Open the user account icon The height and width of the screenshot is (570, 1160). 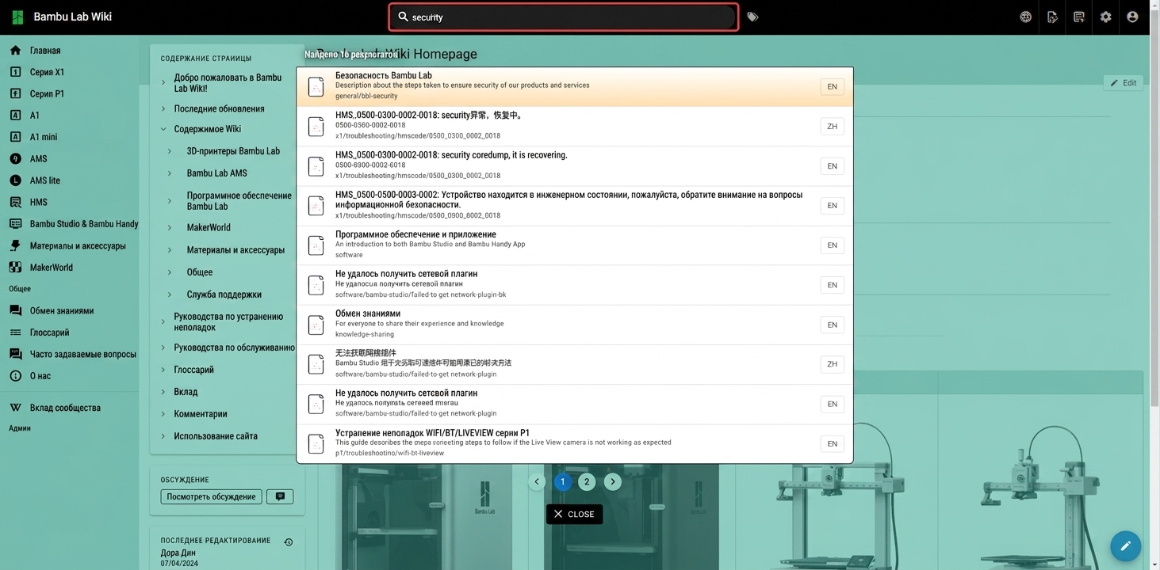point(1132,17)
